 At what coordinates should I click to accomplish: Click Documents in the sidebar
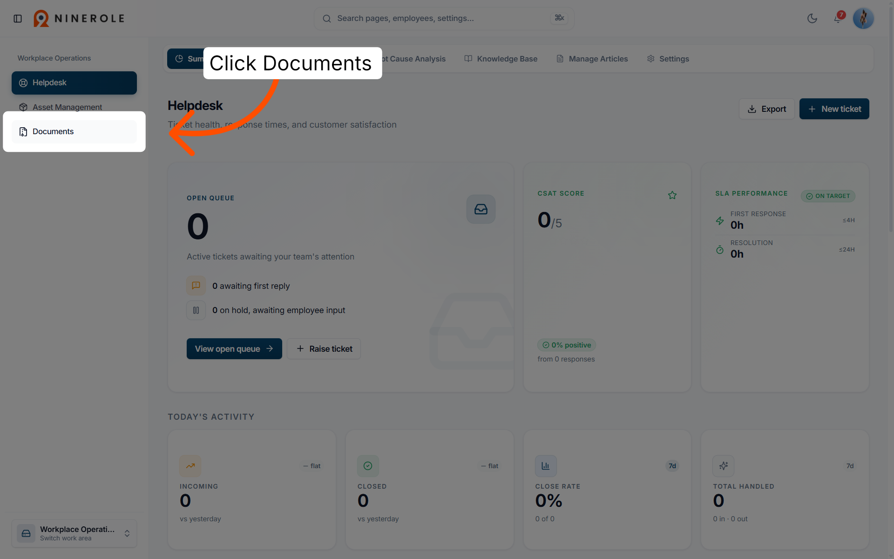(x=74, y=132)
